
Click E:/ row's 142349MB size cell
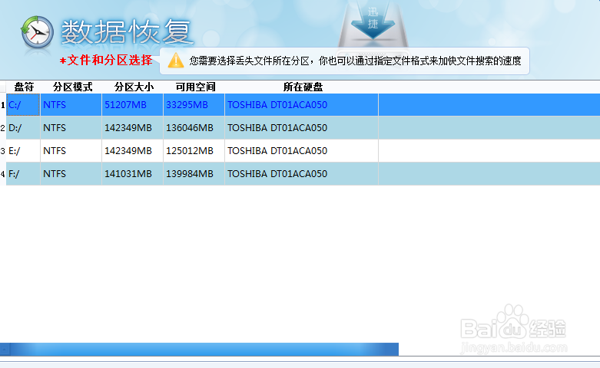coord(133,151)
